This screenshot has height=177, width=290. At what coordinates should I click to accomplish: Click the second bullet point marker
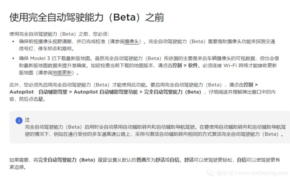pos(13,58)
